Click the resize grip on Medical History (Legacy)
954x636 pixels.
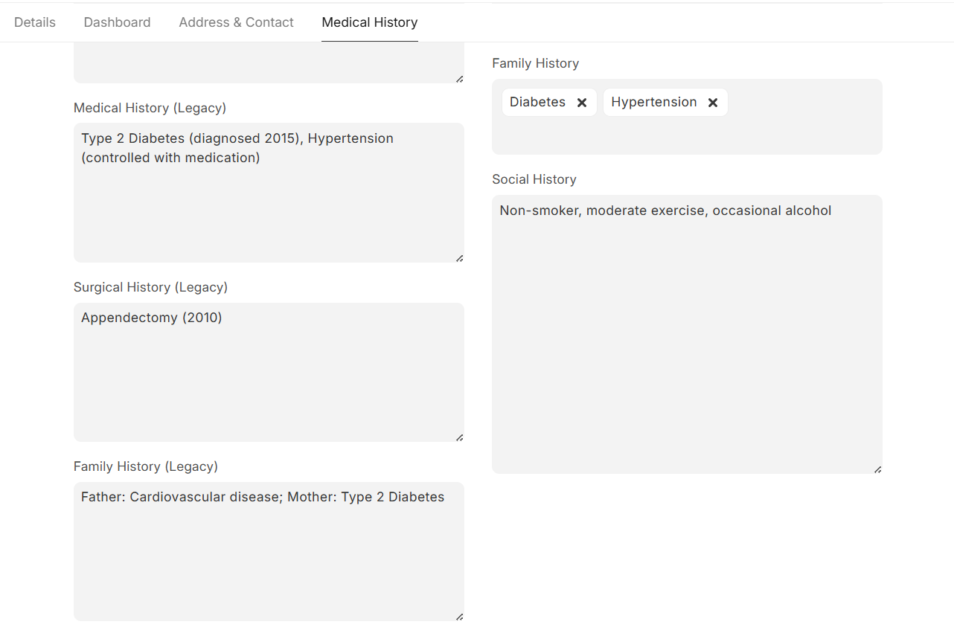coord(458,257)
